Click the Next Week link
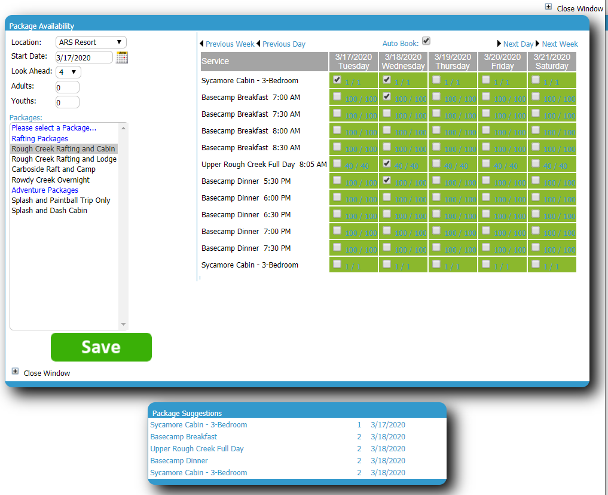608x495 pixels. [x=560, y=44]
